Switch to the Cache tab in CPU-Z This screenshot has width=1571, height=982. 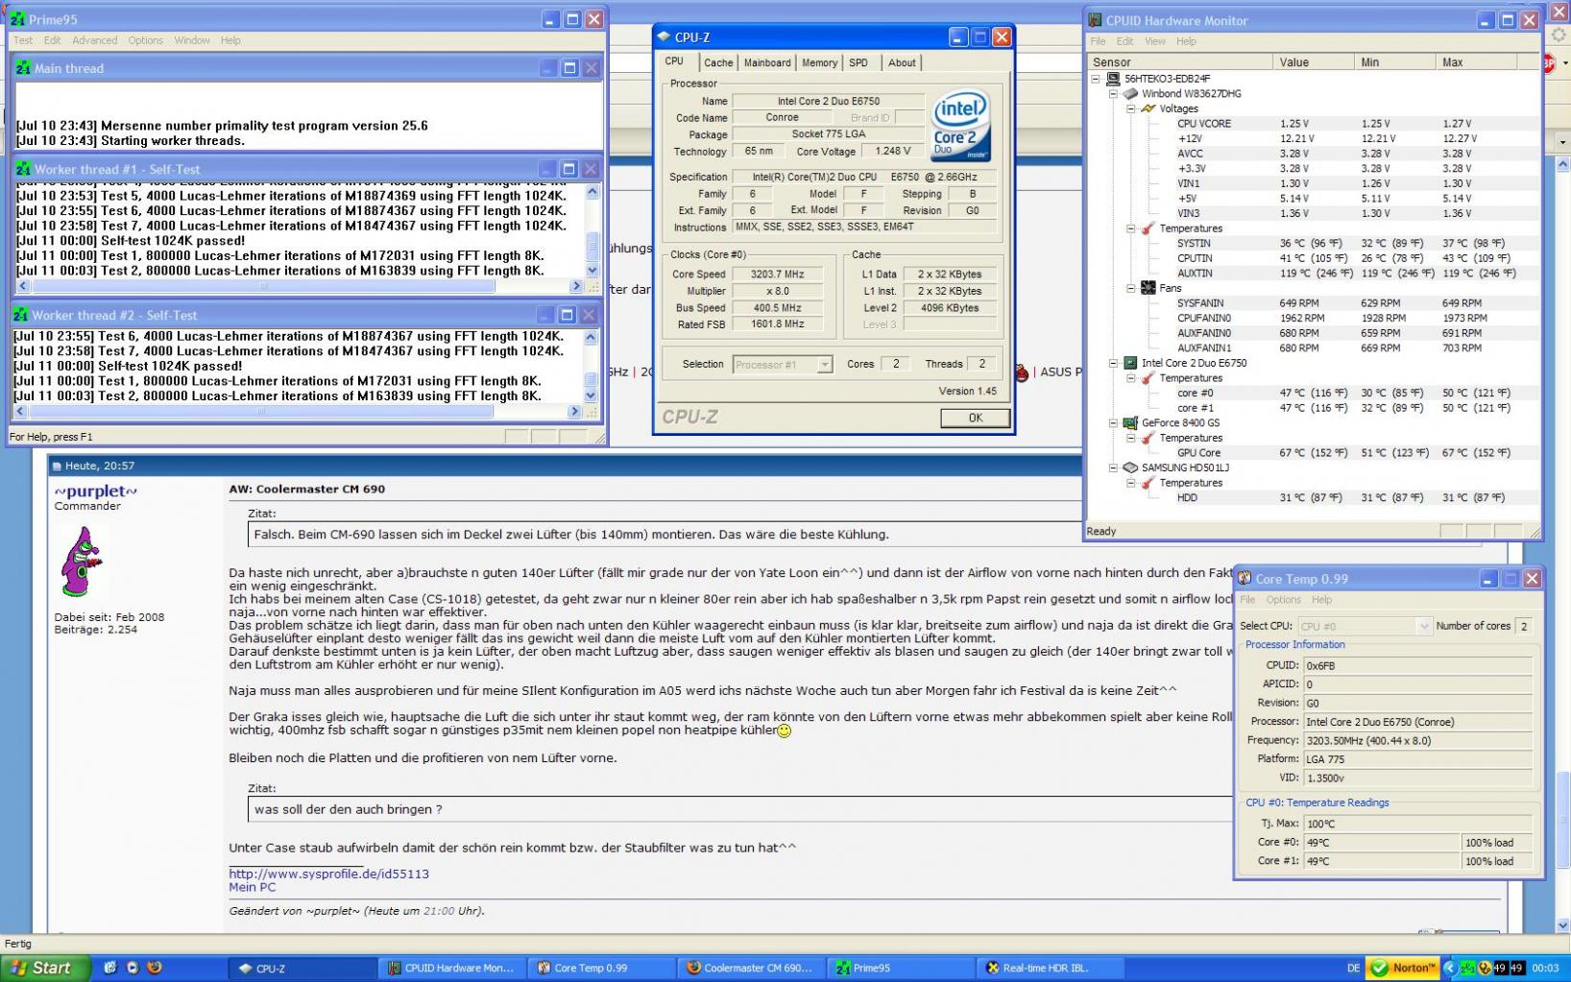[718, 62]
